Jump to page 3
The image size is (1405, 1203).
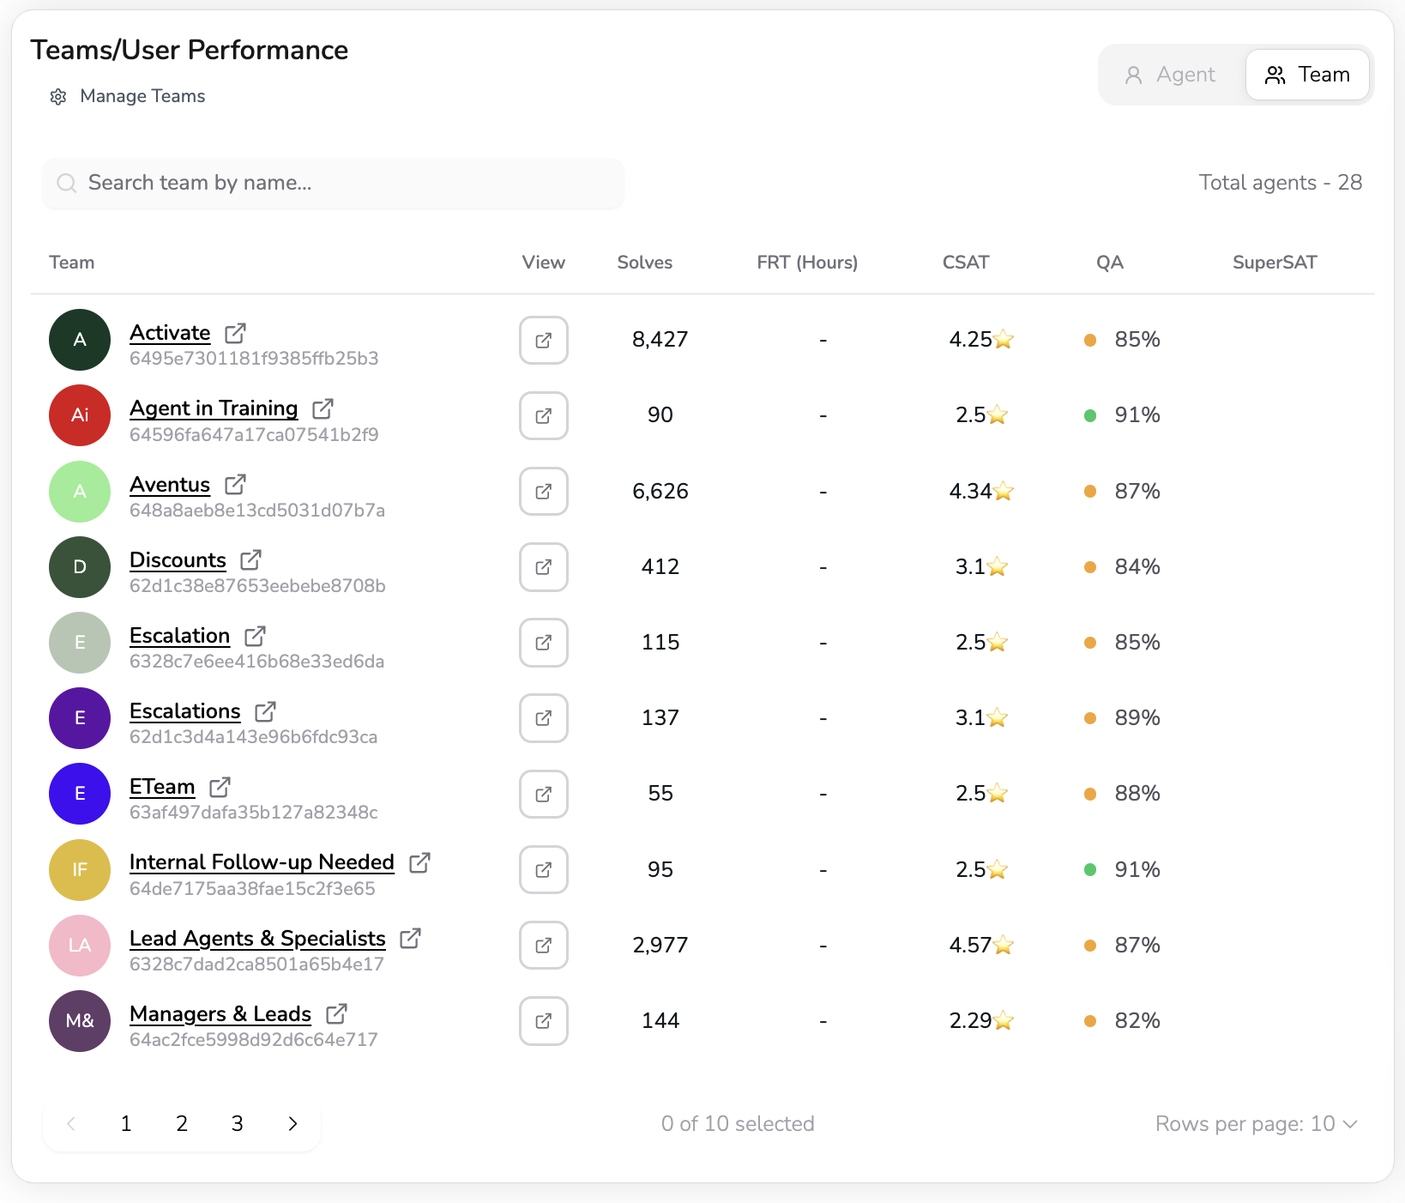click(x=238, y=1124)
